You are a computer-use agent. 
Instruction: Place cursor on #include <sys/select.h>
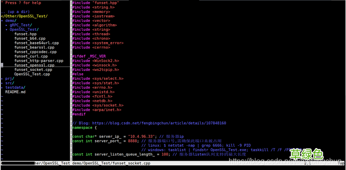pyautogui.click(x=98, y=78)
